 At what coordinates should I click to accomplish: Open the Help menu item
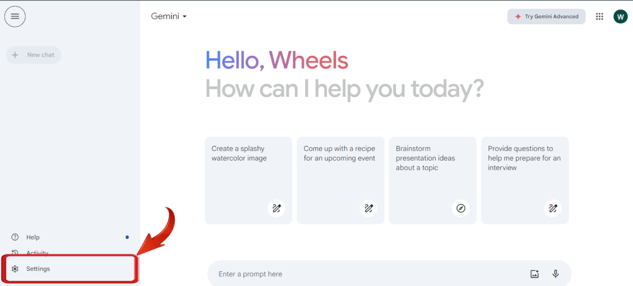pos(33,237)
